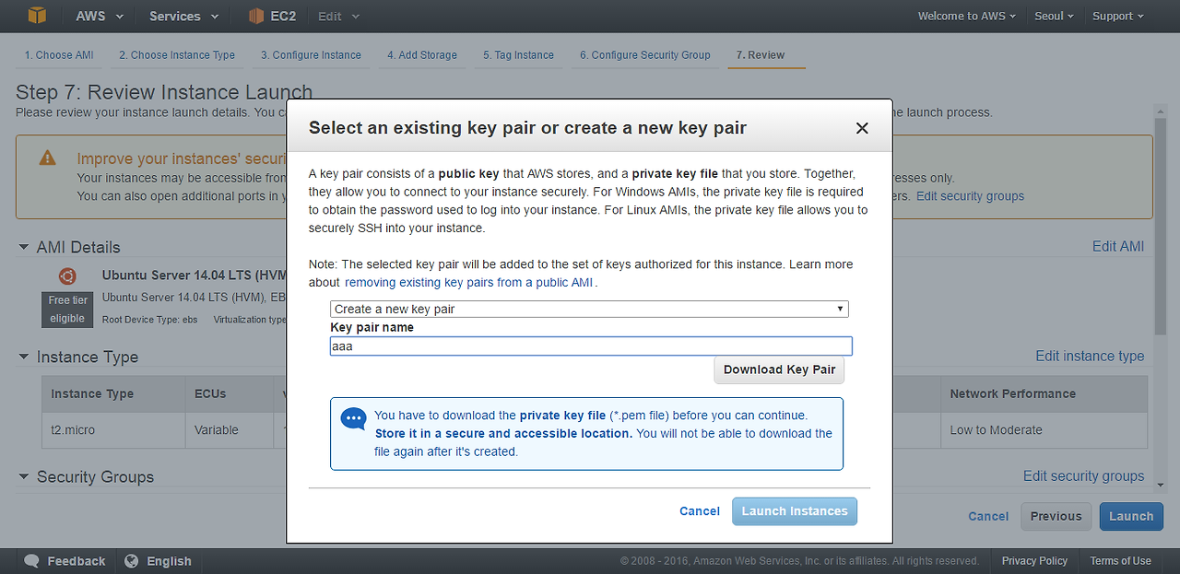Click the English globe language icon
Viewport: 1180px width, 574px height.
[x=132, y=561]
